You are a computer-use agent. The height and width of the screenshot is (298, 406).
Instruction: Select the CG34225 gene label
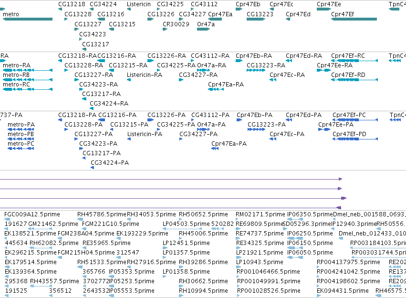(x=170, y=4)
